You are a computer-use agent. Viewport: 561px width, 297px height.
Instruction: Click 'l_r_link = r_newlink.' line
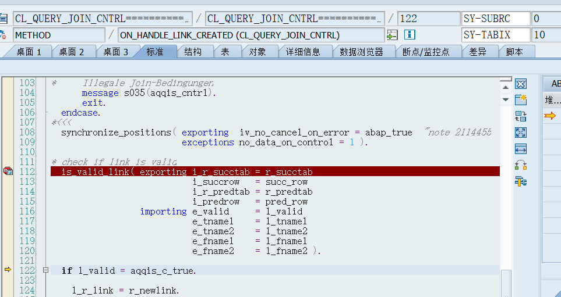click(125, 291)
